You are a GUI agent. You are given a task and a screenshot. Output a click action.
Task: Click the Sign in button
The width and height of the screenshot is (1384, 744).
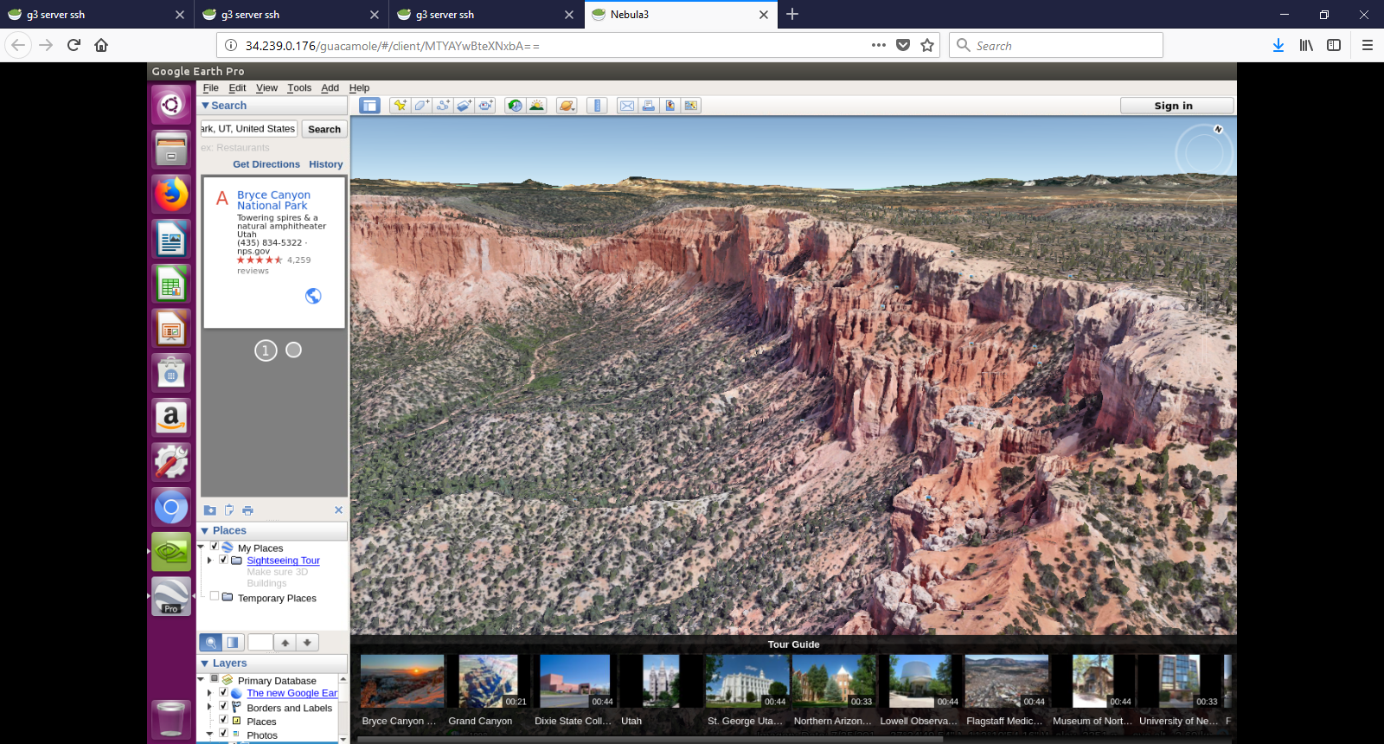(x=1176, y=106)
